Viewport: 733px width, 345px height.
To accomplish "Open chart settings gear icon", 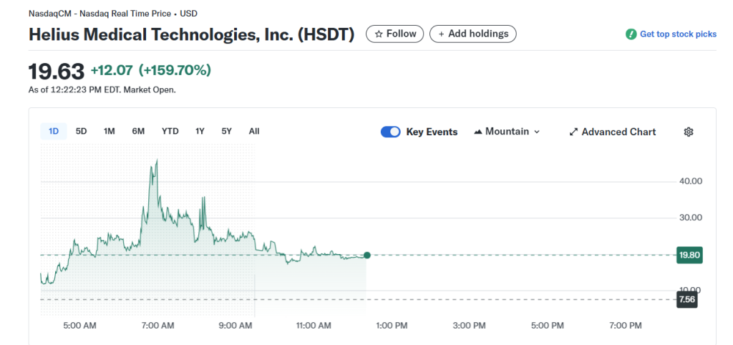I will 689,132.
